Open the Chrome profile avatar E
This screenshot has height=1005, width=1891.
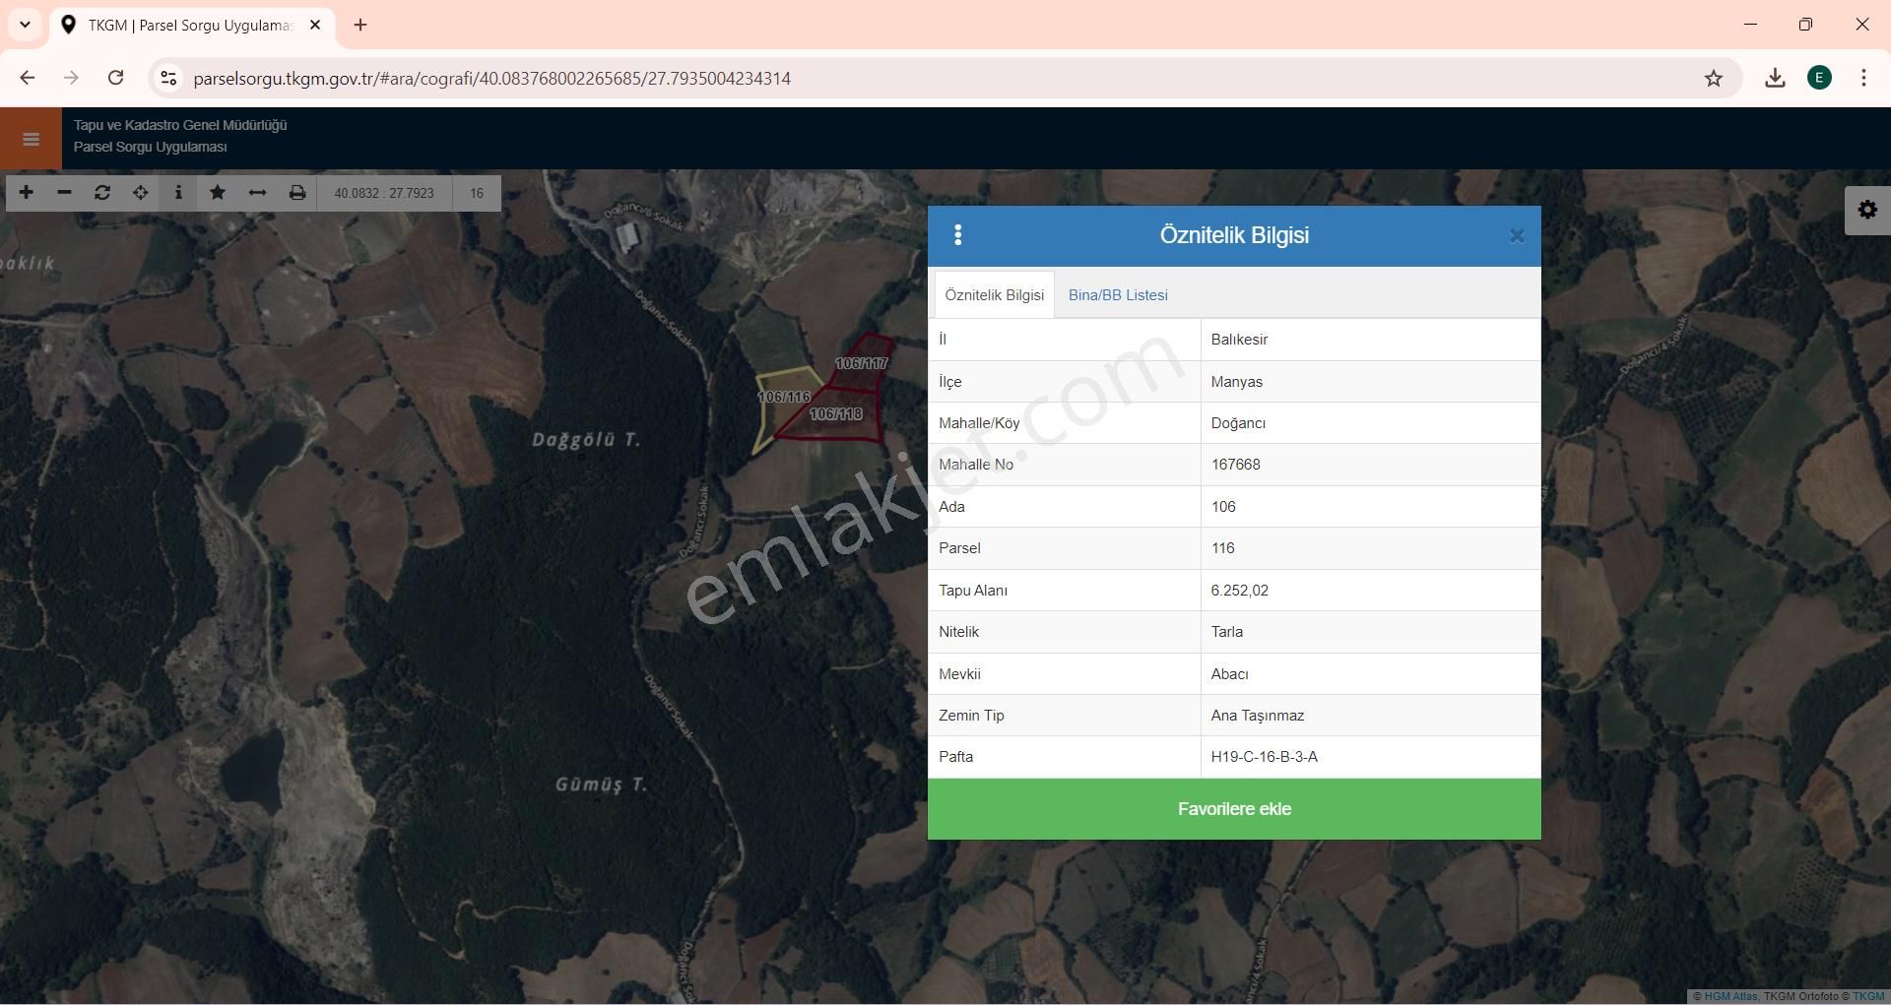[x=1819, y=78]
